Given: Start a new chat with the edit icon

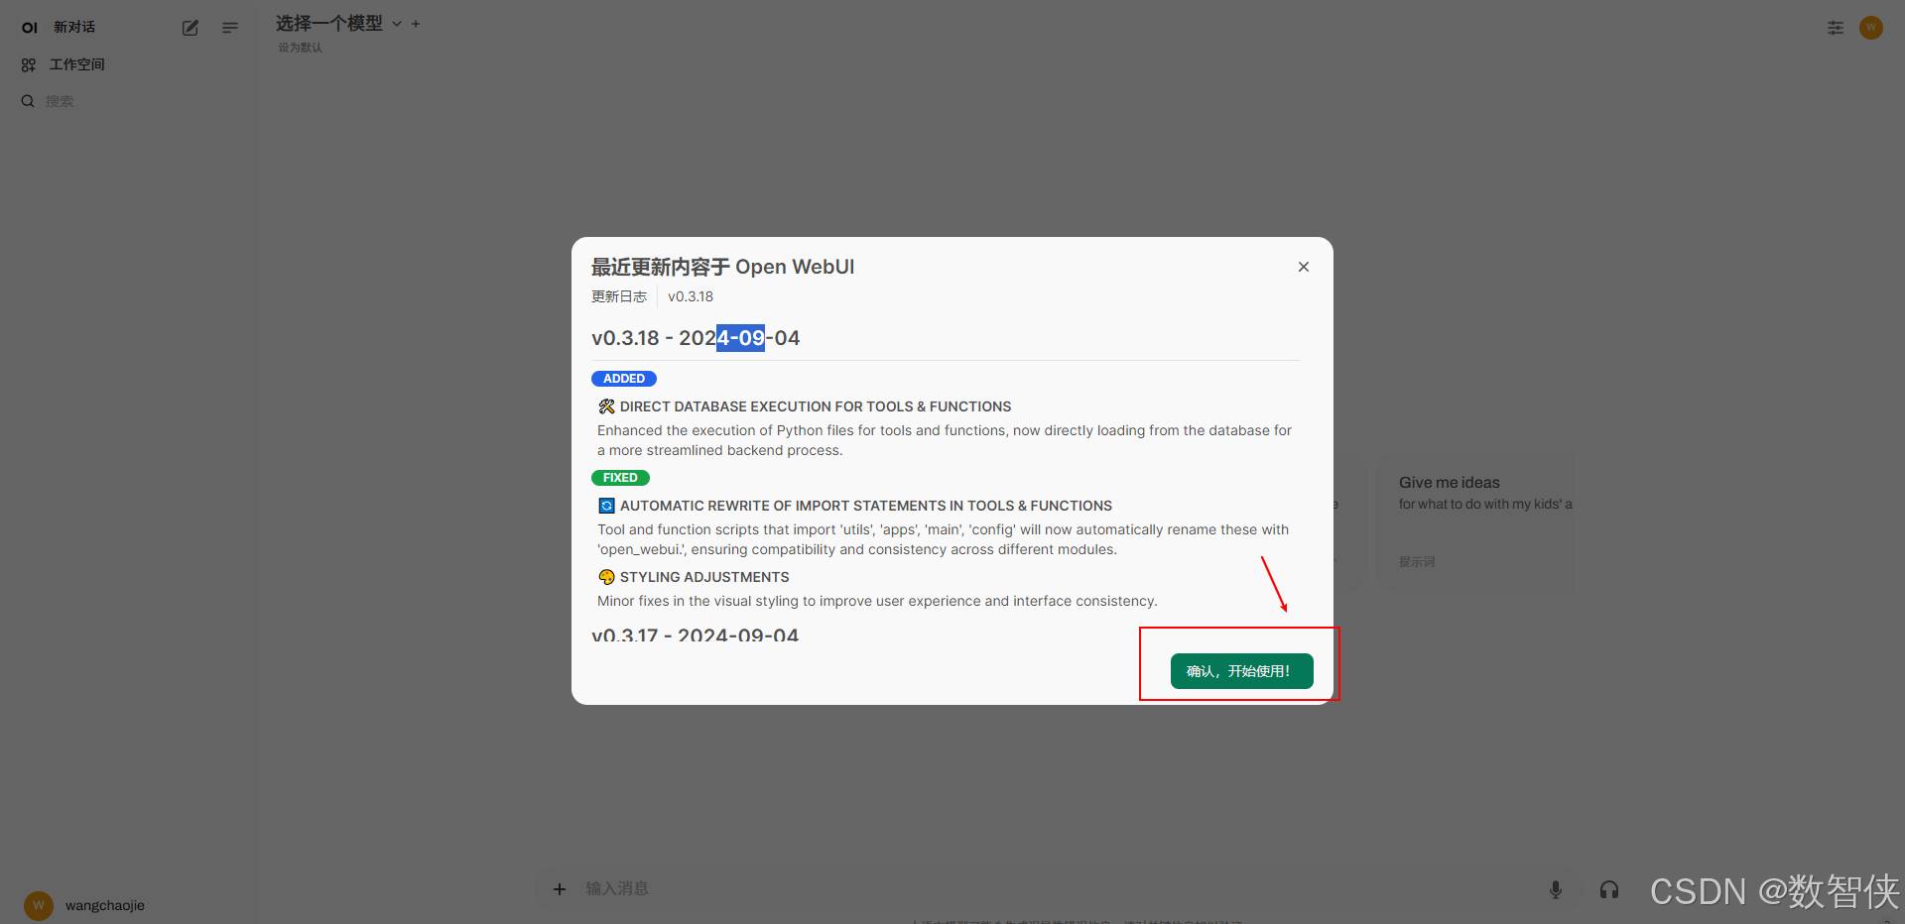Looking at the screenshot, I should click(x=190, y=28).
